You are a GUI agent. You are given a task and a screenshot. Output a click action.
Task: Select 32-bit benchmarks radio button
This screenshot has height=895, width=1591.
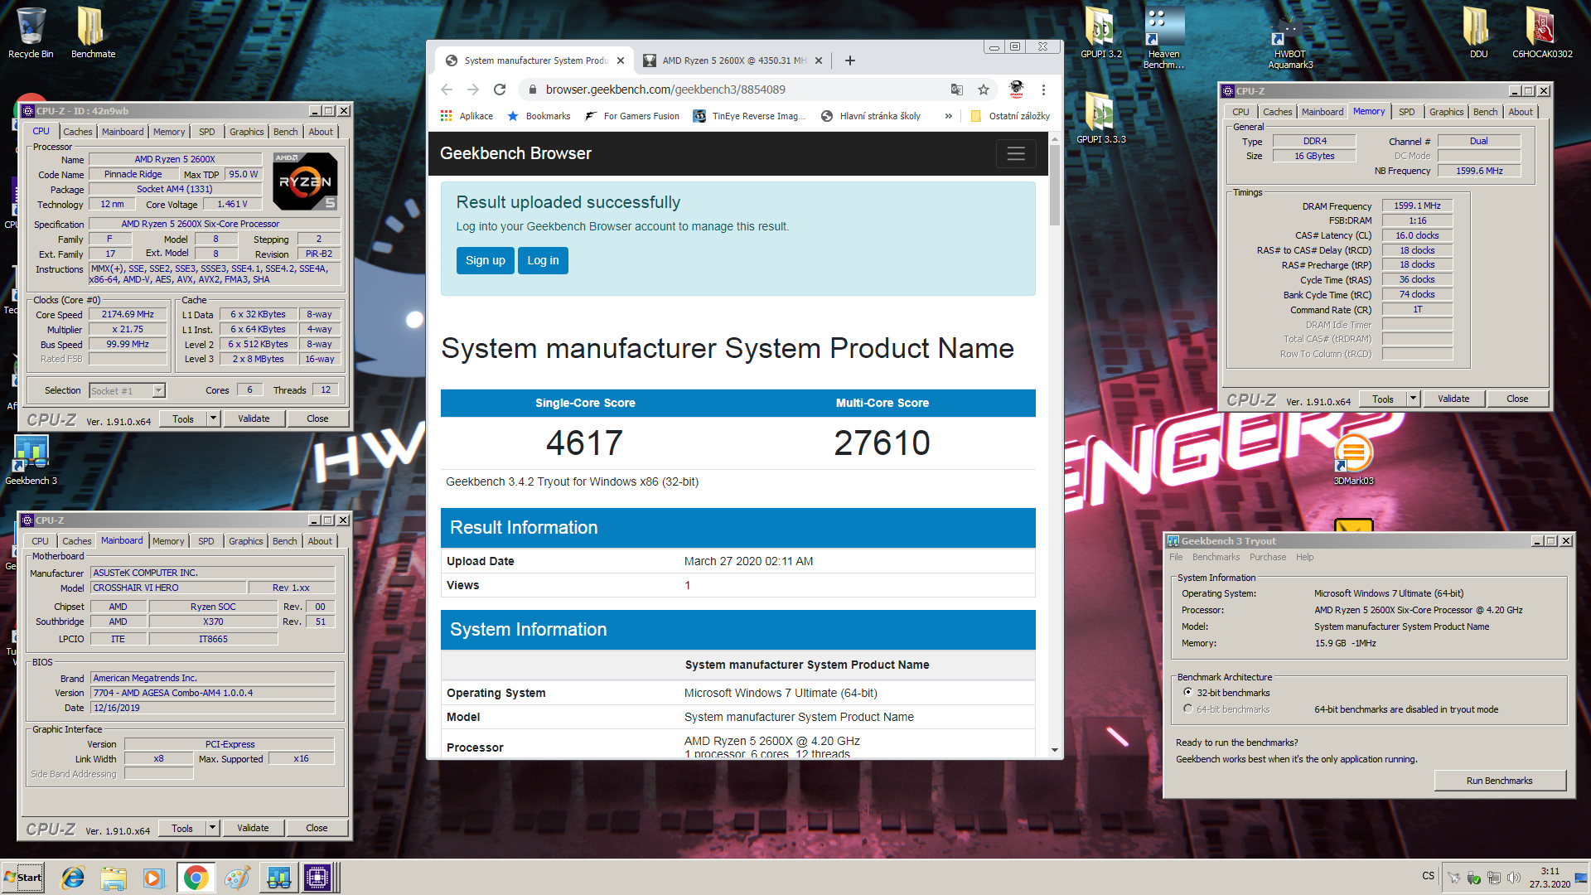coord(1188,693)
